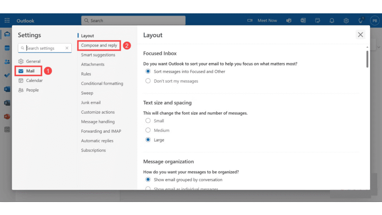Choose Large text size
The height and width of the screenshot is (215, 382).
pos(148,140)
